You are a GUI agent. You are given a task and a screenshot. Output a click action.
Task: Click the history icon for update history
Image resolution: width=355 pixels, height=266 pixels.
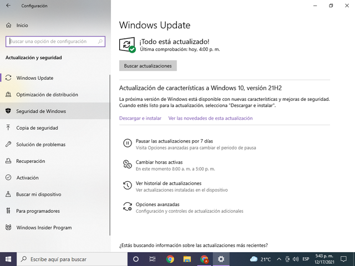point(128,185)
